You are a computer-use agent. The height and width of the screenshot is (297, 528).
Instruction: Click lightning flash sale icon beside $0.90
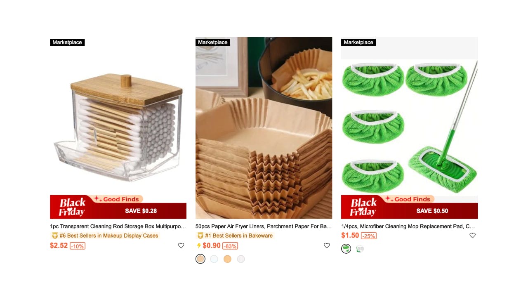(199, 245)
